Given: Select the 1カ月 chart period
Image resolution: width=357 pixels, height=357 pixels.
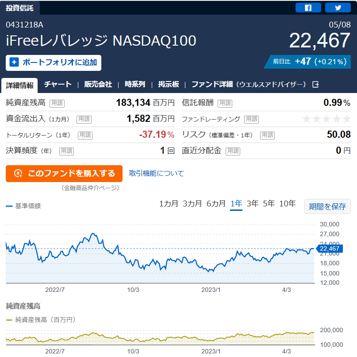Looking at the screenshot, I should (169, 204).
